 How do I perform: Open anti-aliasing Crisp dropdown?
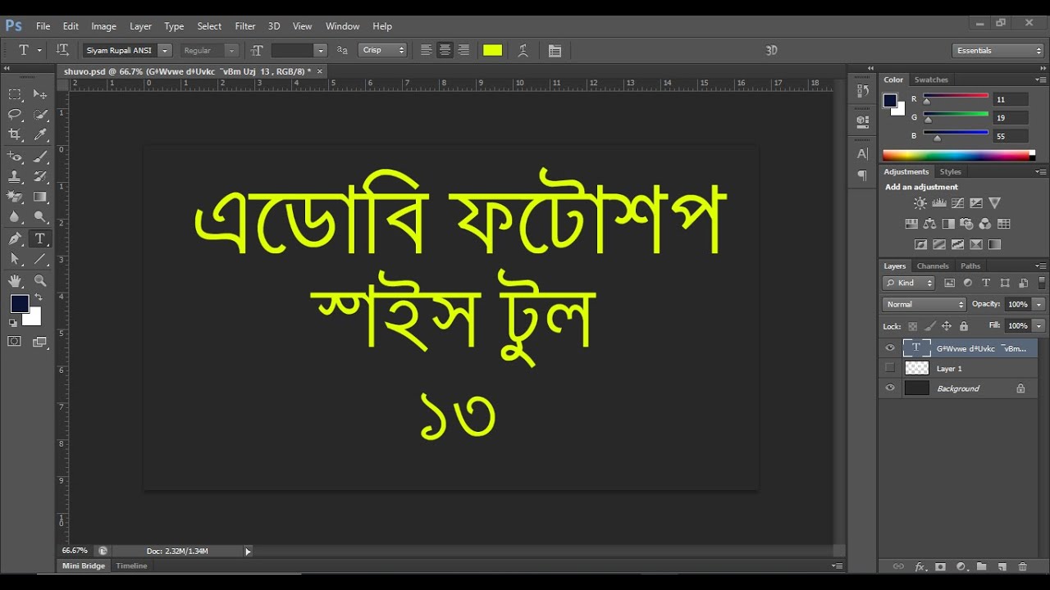tap(383, 51)
